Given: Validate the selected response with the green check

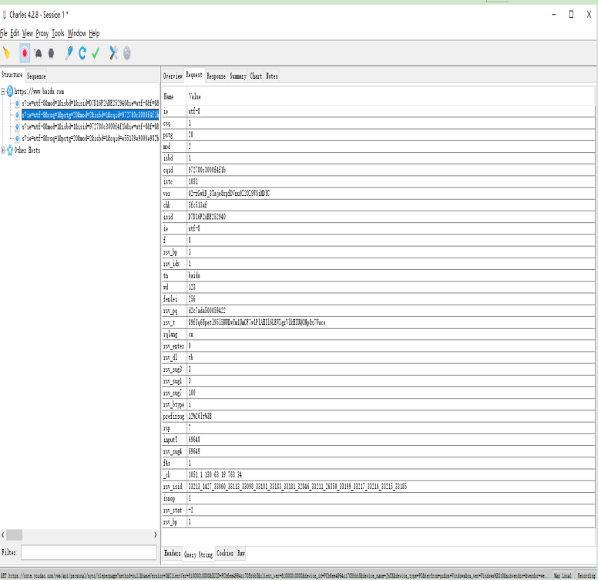Looking at the screenshot, I should 96,53.
